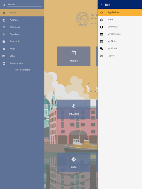
Task: Click the My Profile person icon
Action: click(x=101, y=27)
